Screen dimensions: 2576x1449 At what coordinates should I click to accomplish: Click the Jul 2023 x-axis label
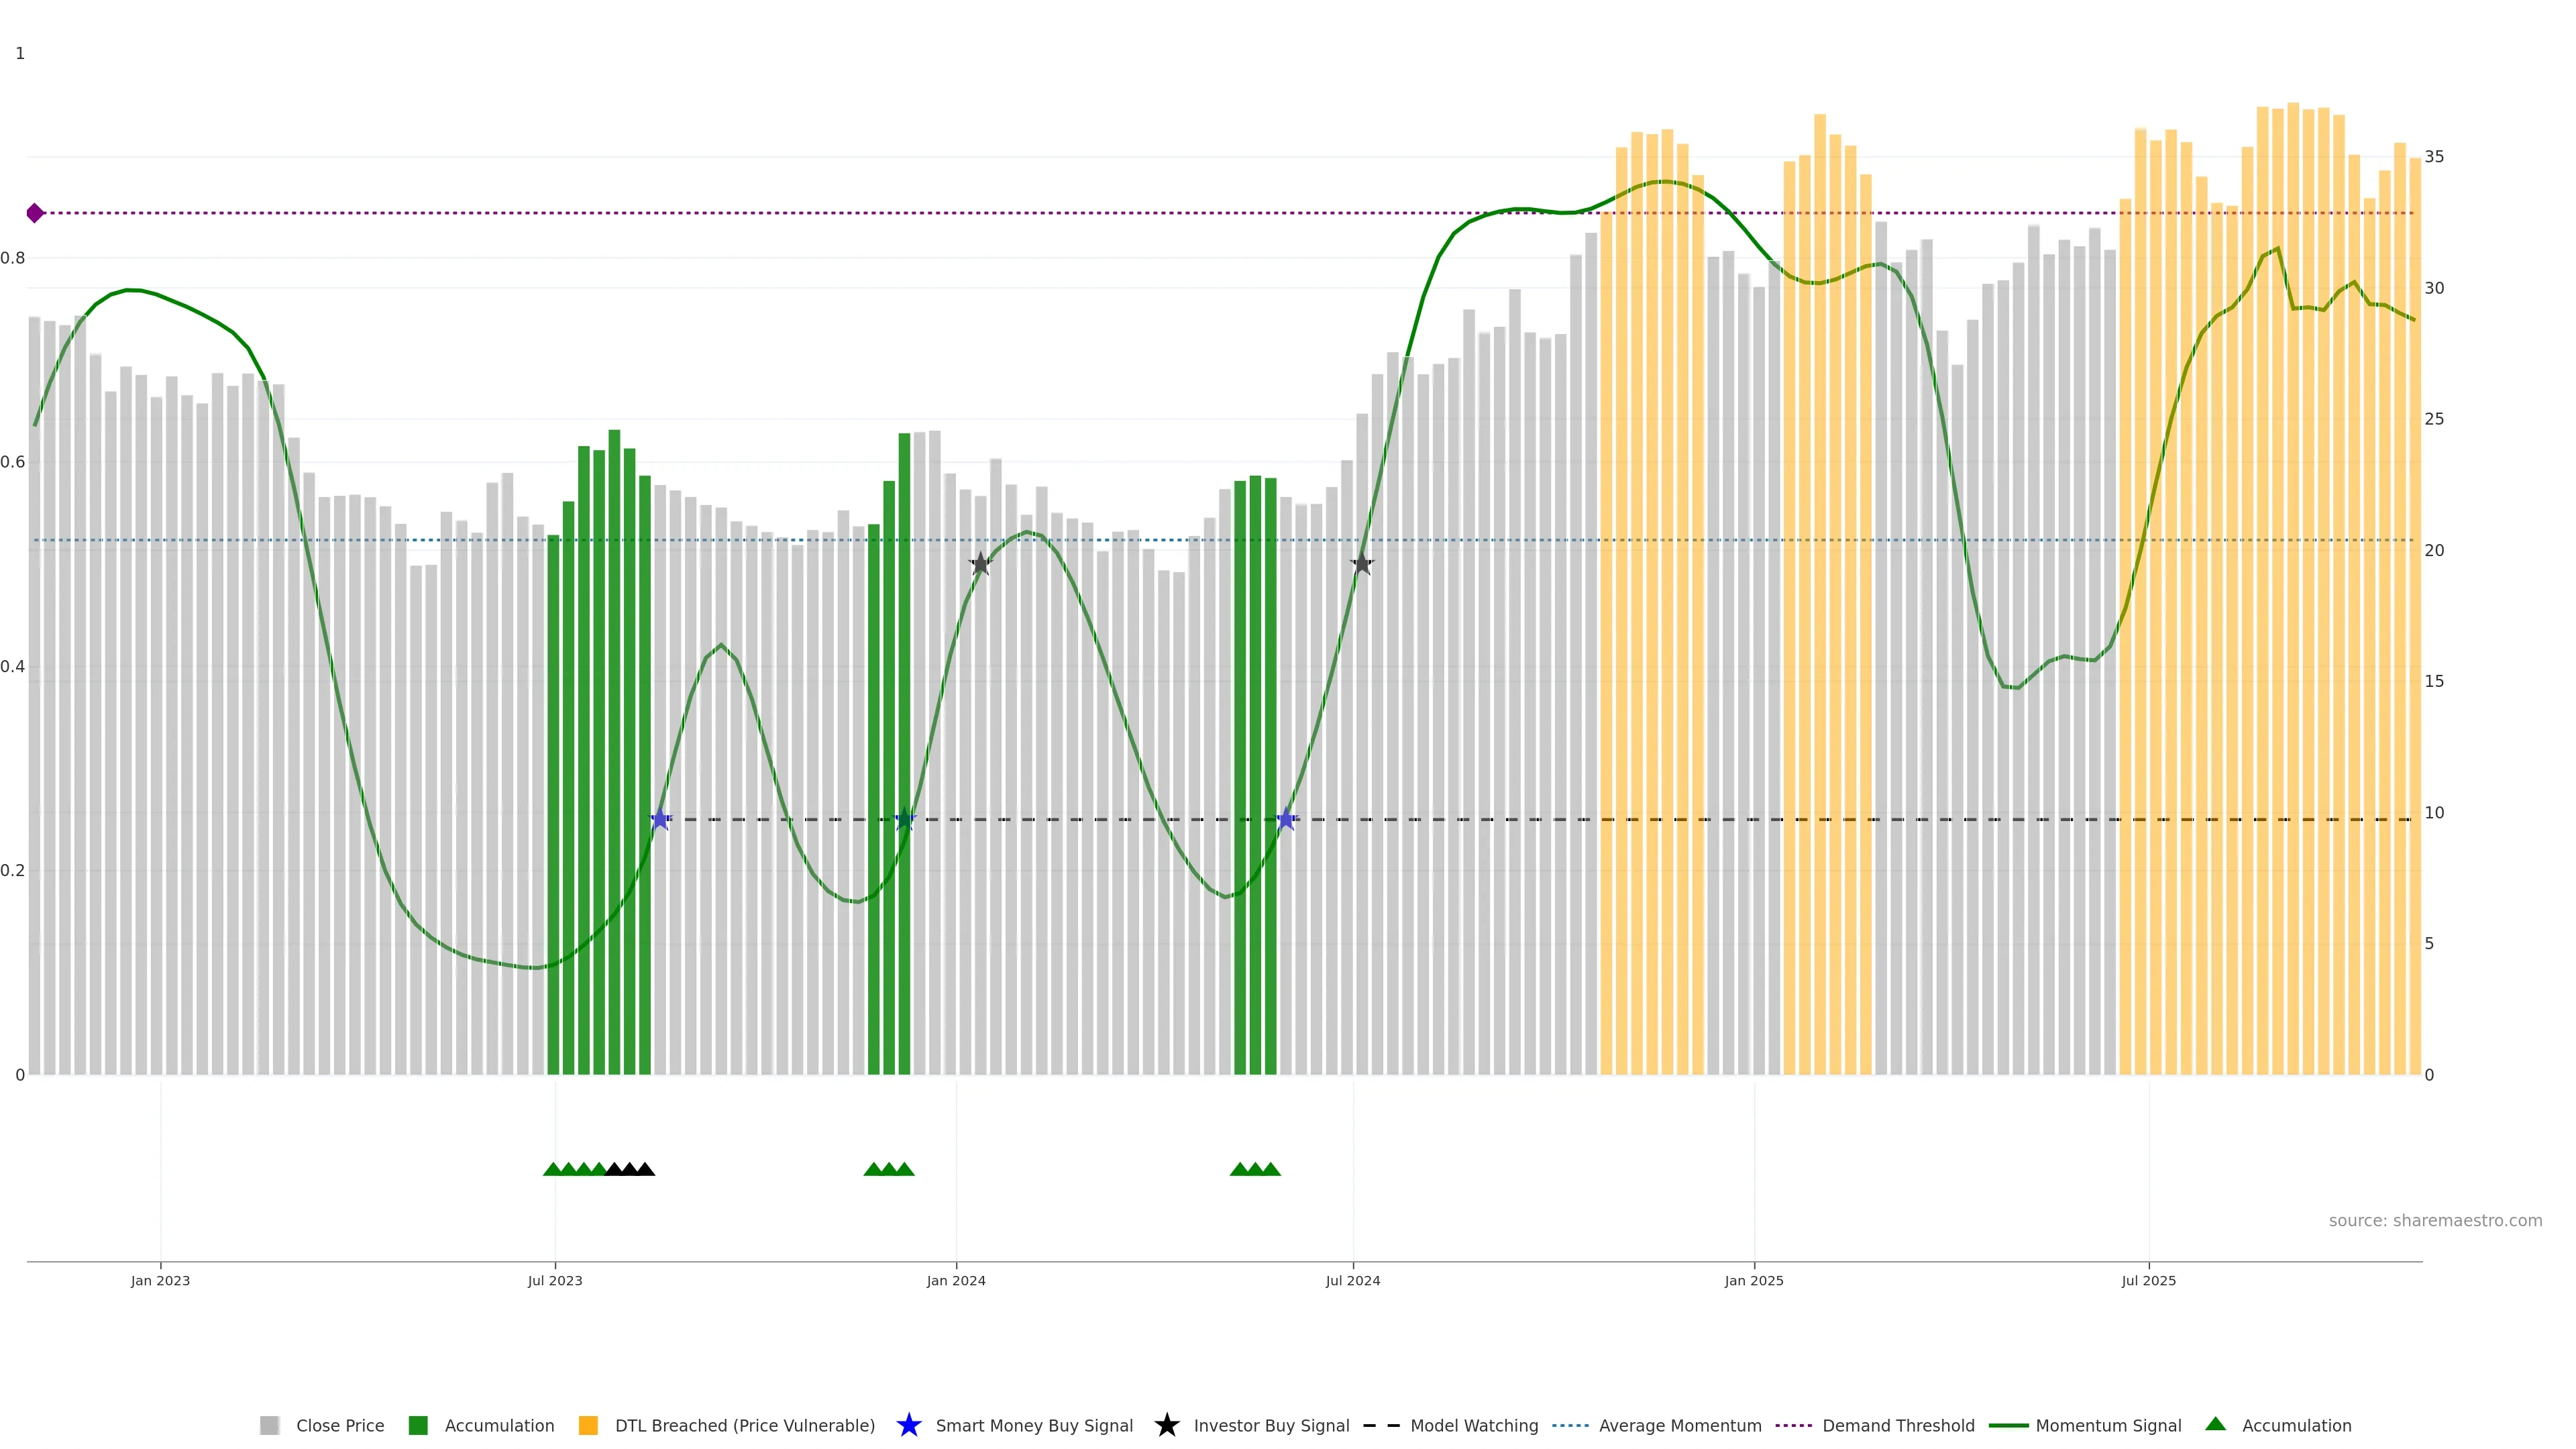pos(555,1281)
